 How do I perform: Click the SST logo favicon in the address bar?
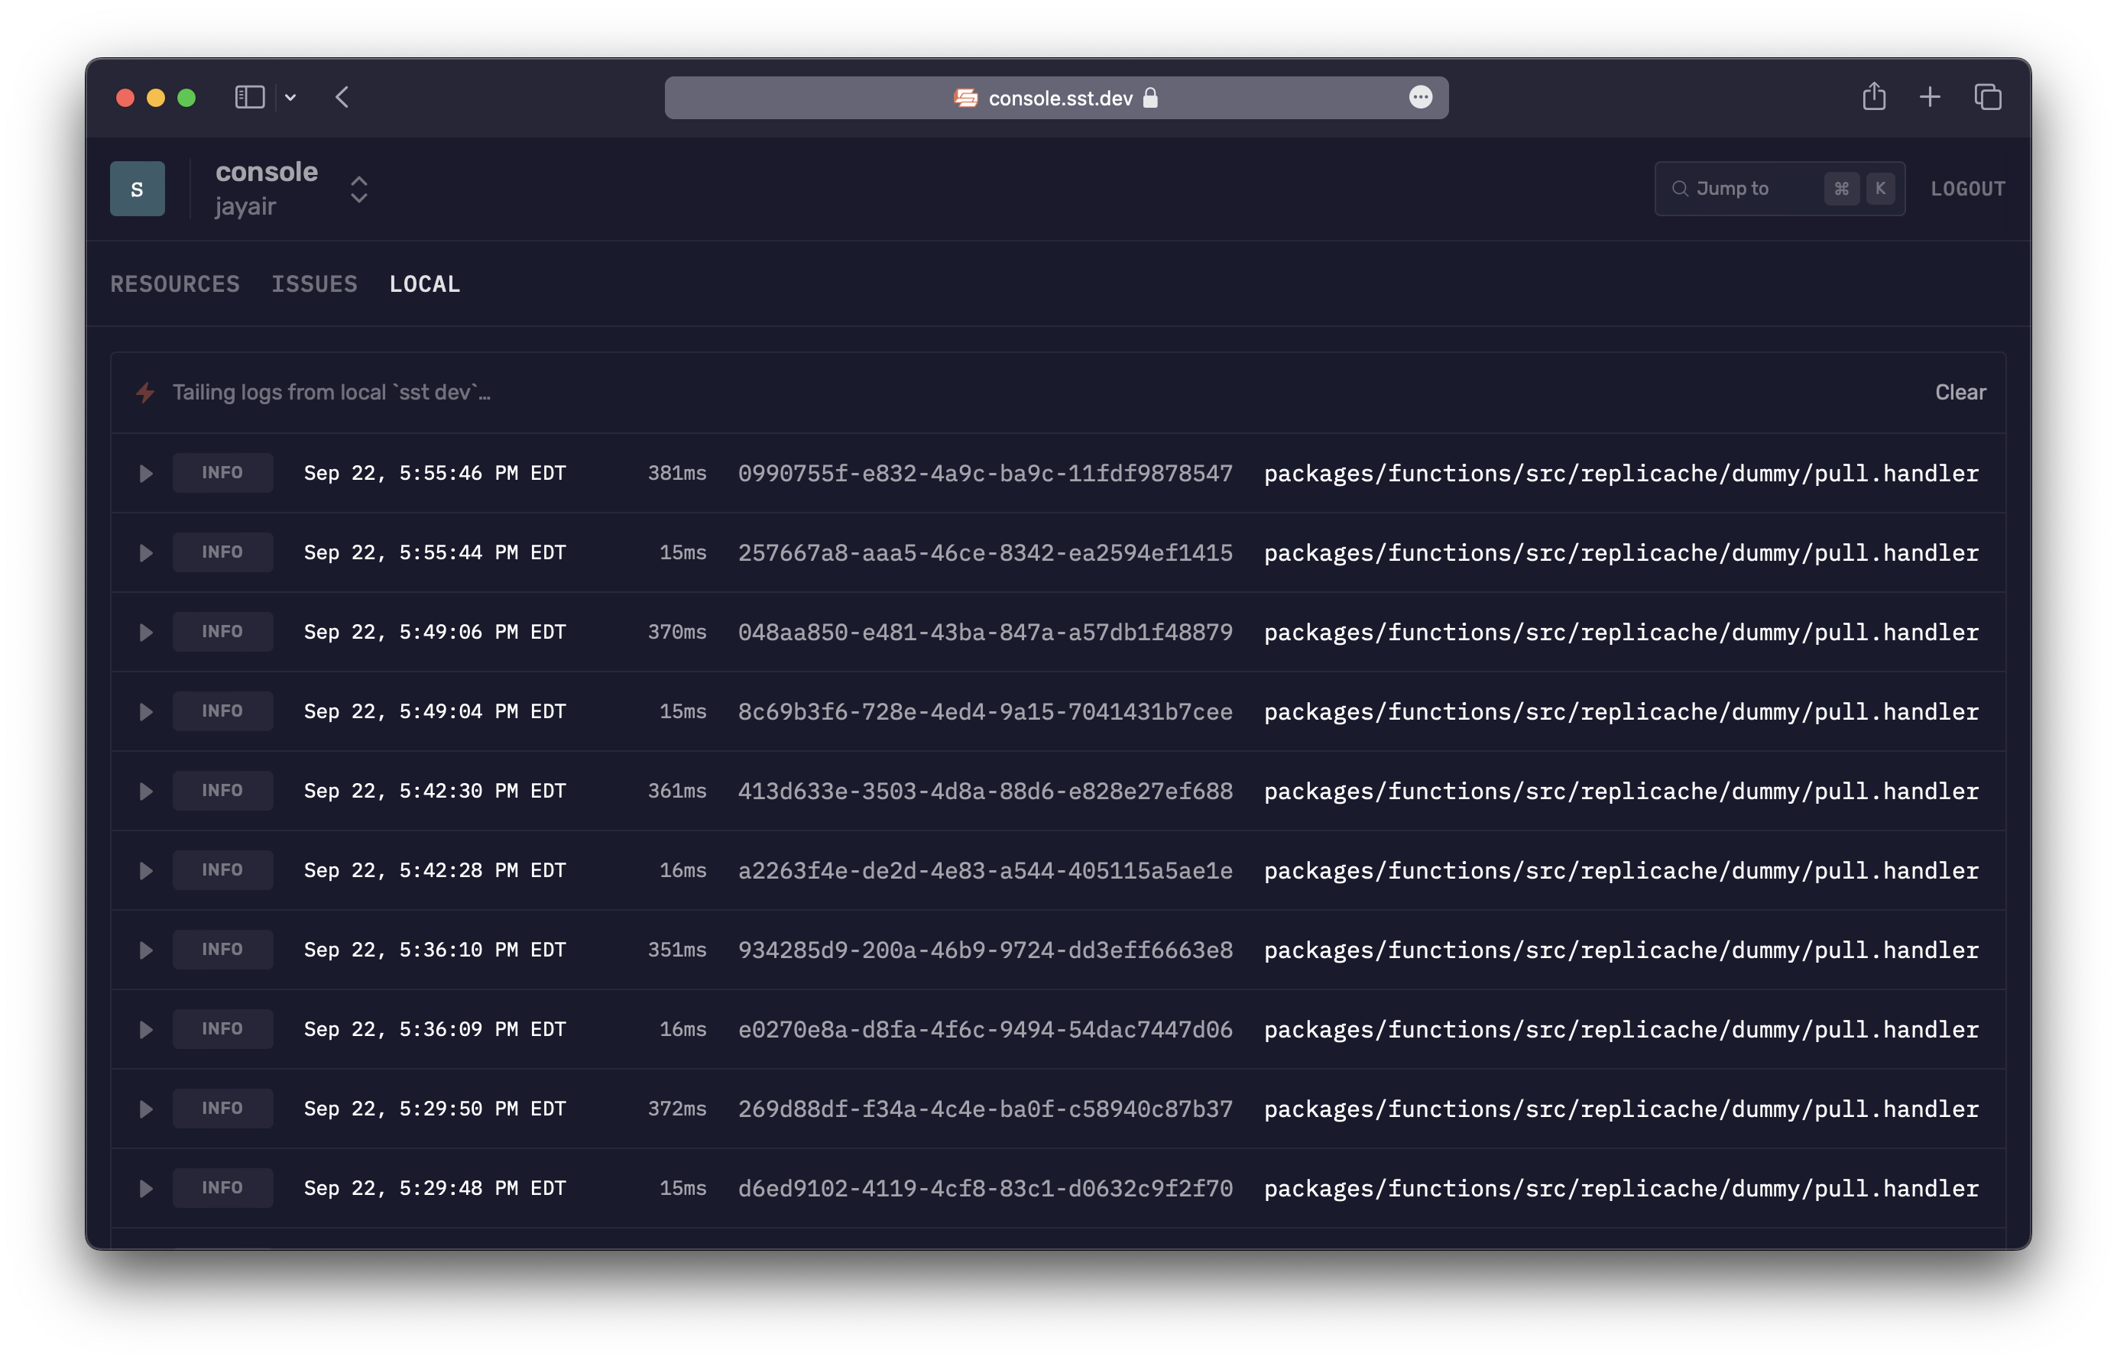[x=965, y=99]
